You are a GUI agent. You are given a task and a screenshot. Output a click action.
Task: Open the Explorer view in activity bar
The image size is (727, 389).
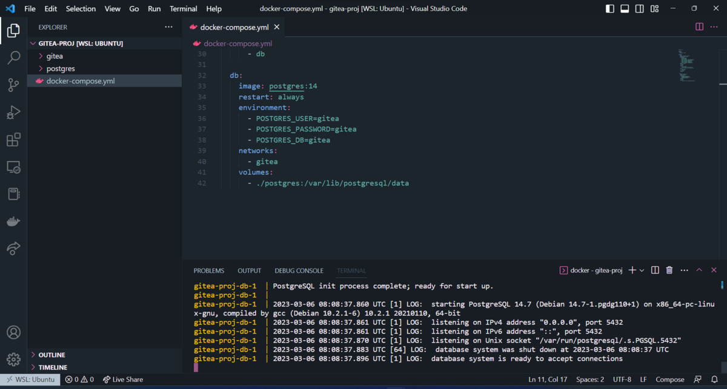(13, 30)
